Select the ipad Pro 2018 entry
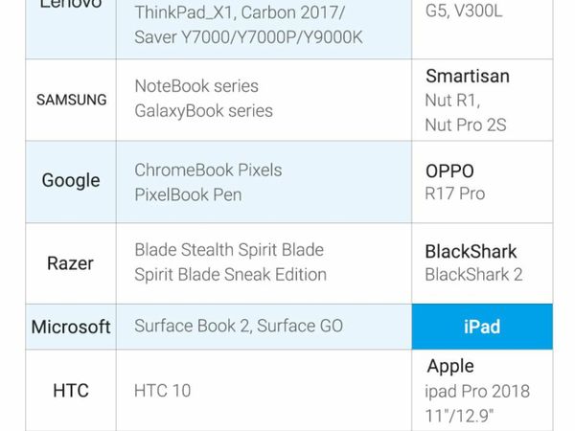 (x=477, y=391)
